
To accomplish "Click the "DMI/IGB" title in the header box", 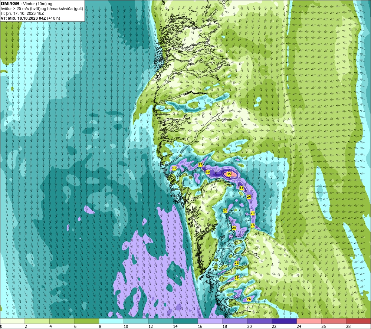I will click(10, 4).
